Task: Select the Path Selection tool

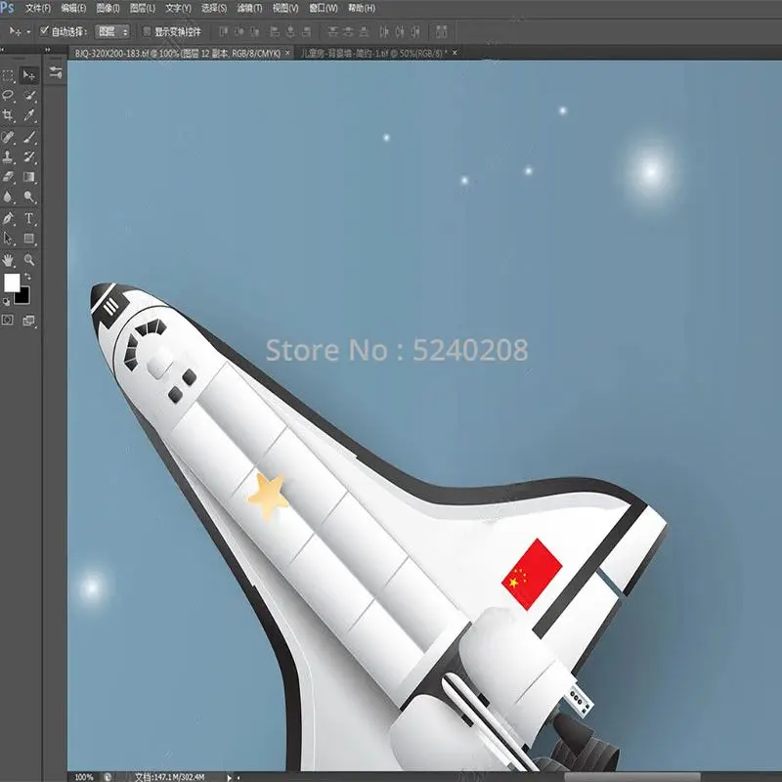Action: [x=8, y=239]
